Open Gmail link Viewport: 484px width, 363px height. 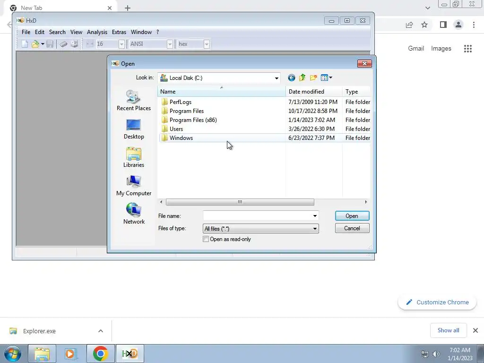coord(416,49)
